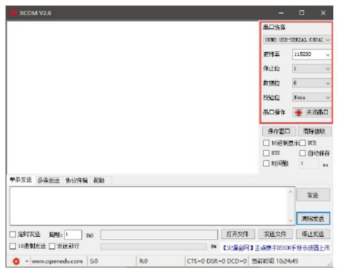Viewport: 337px width, 272px height.
Task: Click the timestamp interval input field
Action: pyautogui.click(x=309, y=163)
